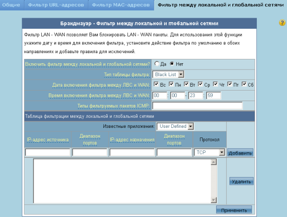Switch to the Общие tab

pyautogui.click(x=11, y=5)
